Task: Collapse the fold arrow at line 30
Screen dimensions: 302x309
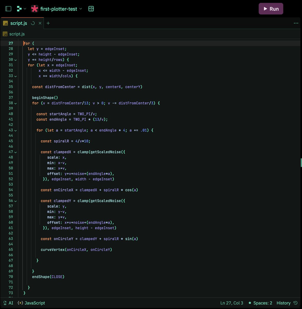Action: (16, 60)
